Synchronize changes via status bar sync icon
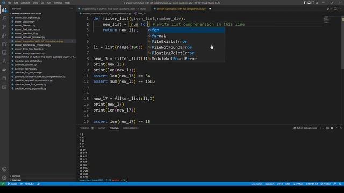 pyautogui.click(x=21, y=184)
